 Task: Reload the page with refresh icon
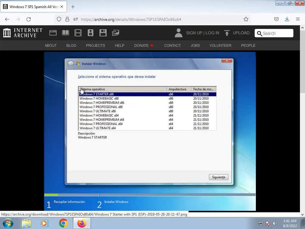(29, 19)
